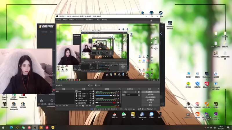Click the 退出 exit button in Controls
This screenshot has width=232, height=130.
(x=151, y=105)
